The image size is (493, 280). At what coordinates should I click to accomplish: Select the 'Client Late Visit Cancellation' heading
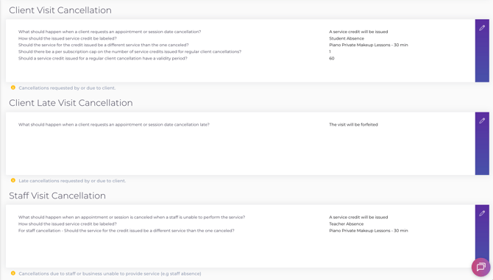(x=71, y=103)
